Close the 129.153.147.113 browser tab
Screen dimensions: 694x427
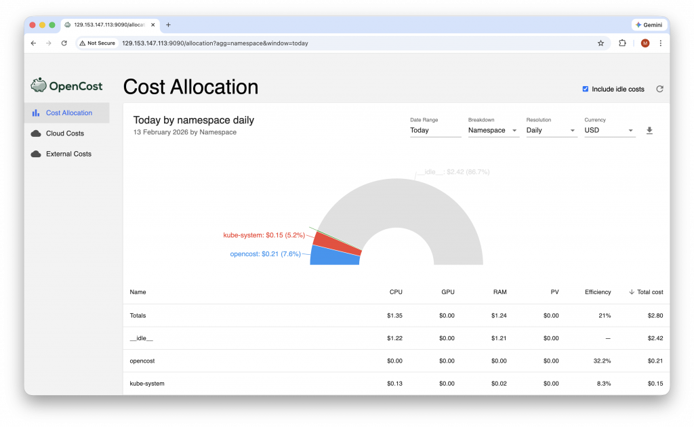pyautogui.click(x=152, y=25)
